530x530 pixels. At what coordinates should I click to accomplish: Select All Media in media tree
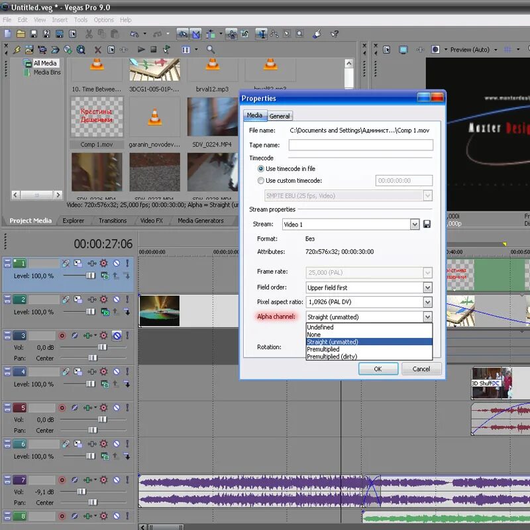tap(45, 63)
